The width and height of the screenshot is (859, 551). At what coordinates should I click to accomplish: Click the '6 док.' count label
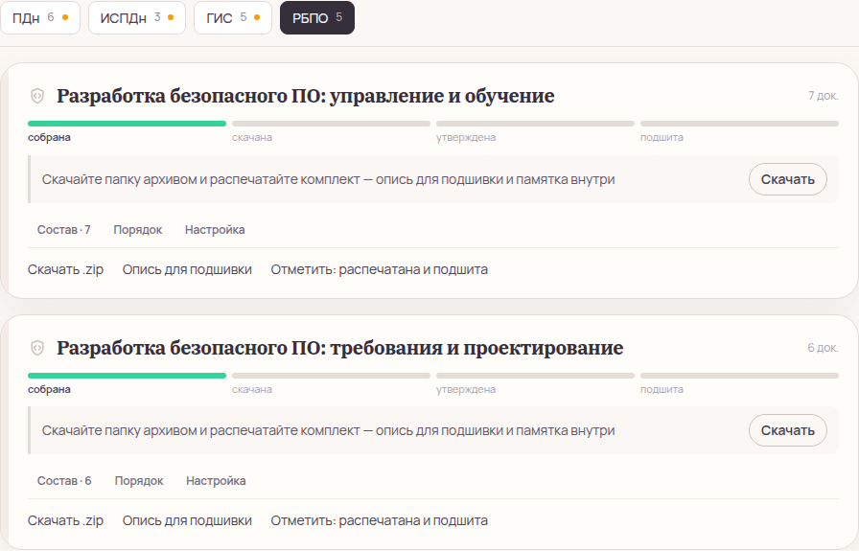click(x=823, y=348)
